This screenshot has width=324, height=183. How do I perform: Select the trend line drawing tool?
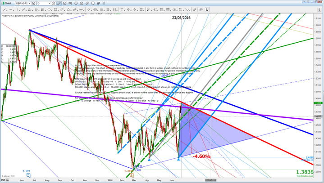click(x=5, y=9)
